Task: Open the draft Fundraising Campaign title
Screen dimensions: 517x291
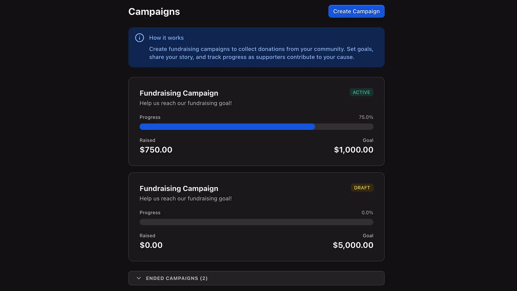Action: click(179, 189)
